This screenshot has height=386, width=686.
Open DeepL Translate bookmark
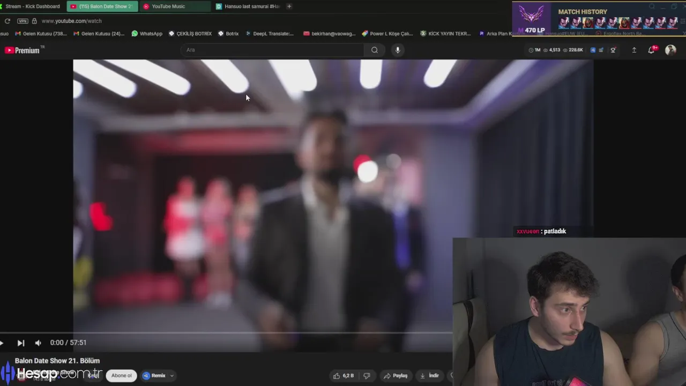[270, 34]
